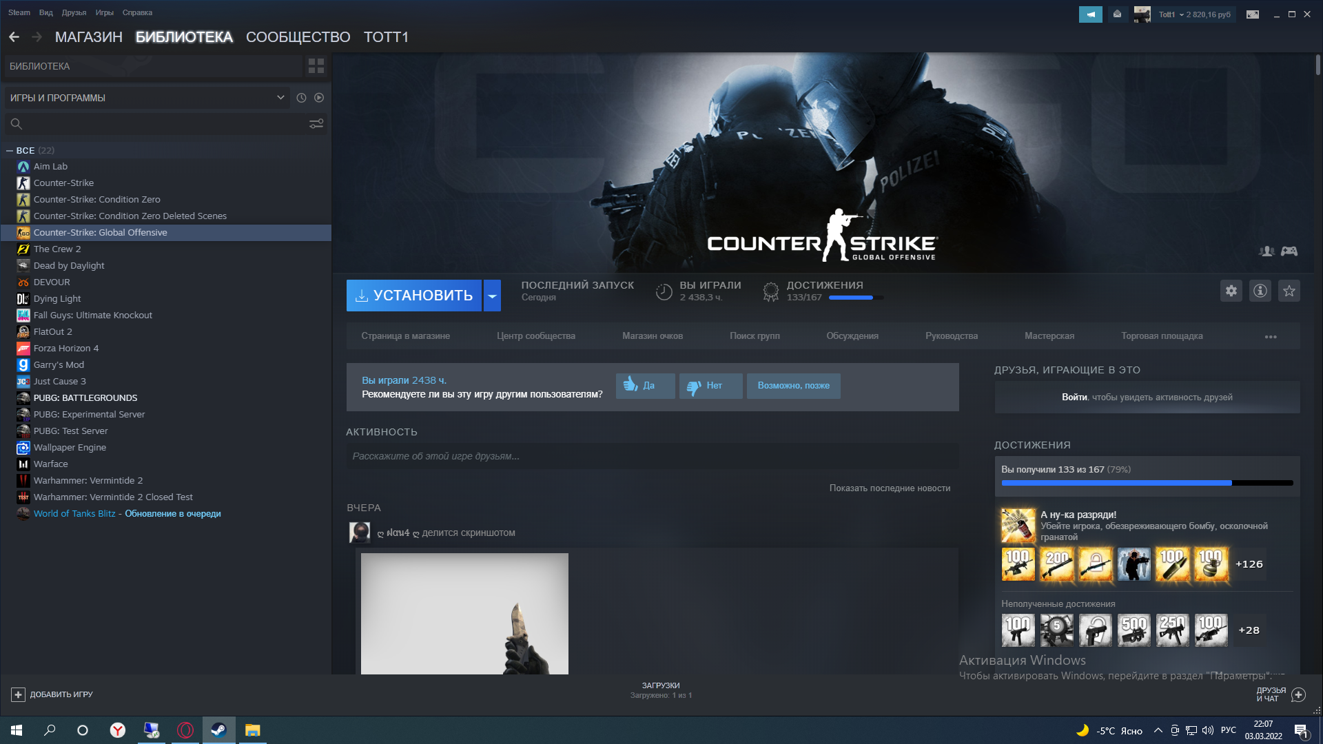Open the more links ellipsis menu
This screenshot has height=744, width=1323.
click(x=1271, y=337)
